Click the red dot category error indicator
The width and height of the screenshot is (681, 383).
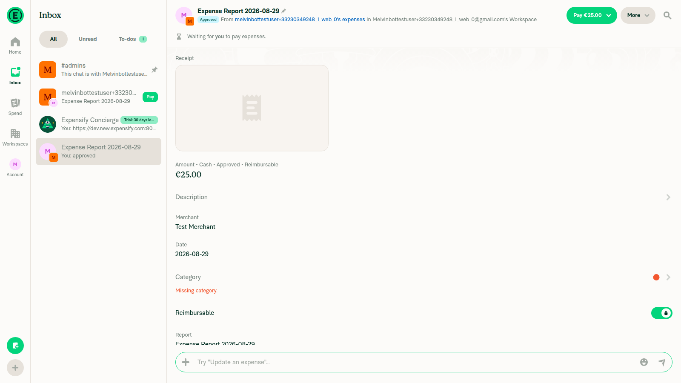656,277
